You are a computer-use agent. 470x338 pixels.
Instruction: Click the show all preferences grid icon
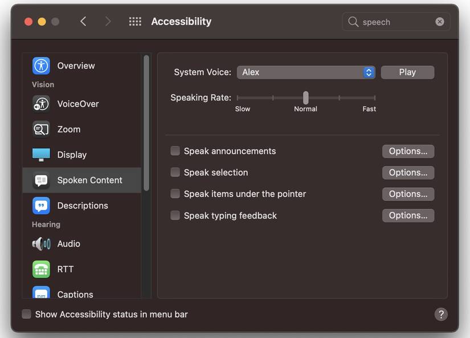coord(135,21)
